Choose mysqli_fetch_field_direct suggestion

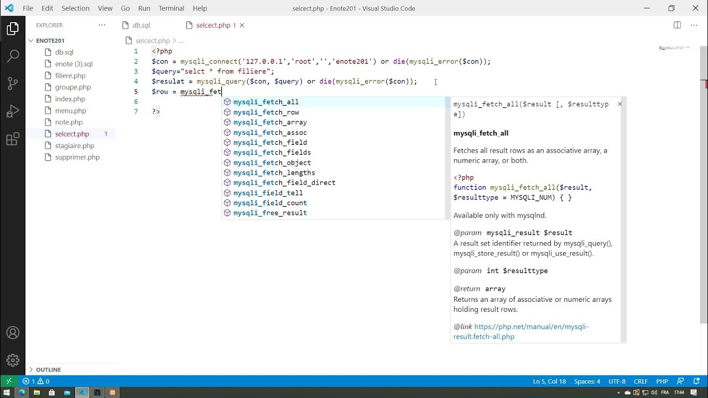(334, 182)
